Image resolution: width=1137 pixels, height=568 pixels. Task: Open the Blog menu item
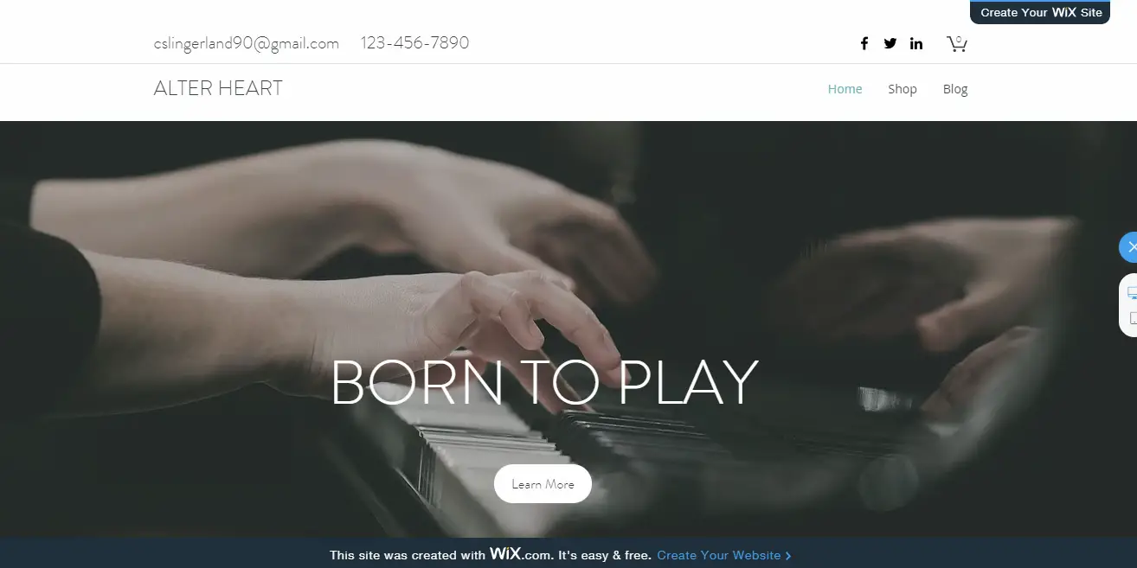pyautogui.click(x=955, y=89)
